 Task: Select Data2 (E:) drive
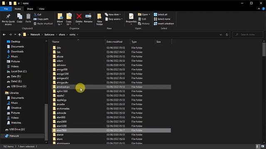(x=14, y=82)
